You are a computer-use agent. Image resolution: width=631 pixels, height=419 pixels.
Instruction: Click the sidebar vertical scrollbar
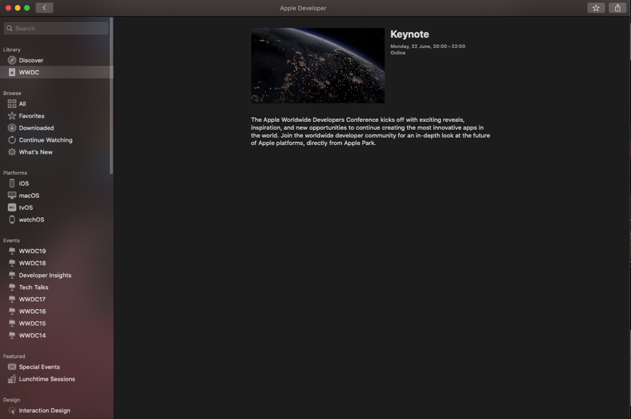[111, 96]
